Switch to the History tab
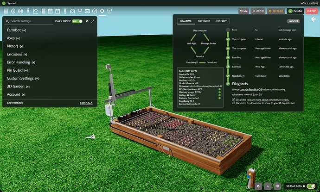320x192 pixels. coord(222,21)
